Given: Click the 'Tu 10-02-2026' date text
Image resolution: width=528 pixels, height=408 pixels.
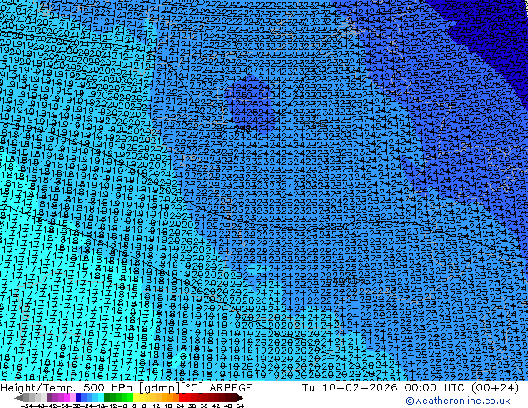Looking at the screenshot, I should (x=350, y=388).
